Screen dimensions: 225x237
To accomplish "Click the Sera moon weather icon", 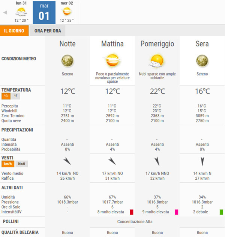I will (x=202, y=61).
